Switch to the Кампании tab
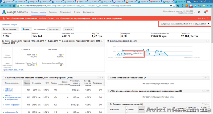The image size is (213, 114). [53, 12]
